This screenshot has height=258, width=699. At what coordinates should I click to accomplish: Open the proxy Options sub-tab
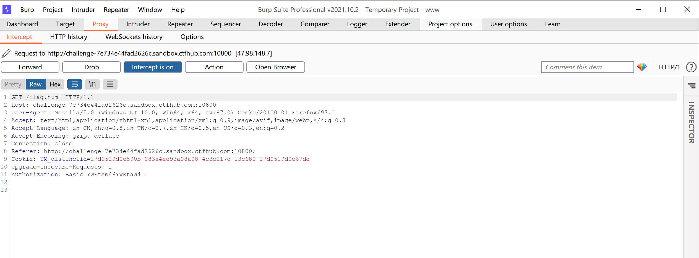(x=192, y=37)
